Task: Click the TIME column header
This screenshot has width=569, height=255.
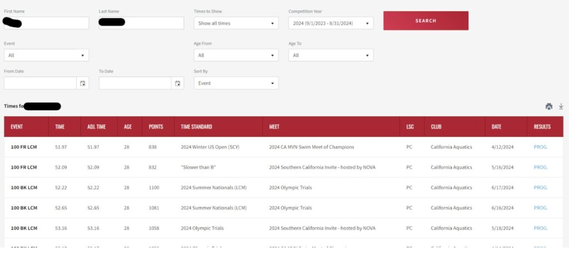Action: pos(60,127)
